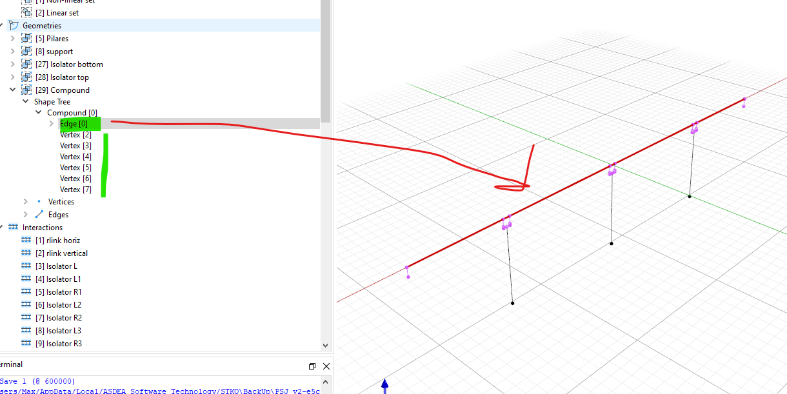
Task: Click the tree panel vertical scrollbar track
Action: (325, 232)
